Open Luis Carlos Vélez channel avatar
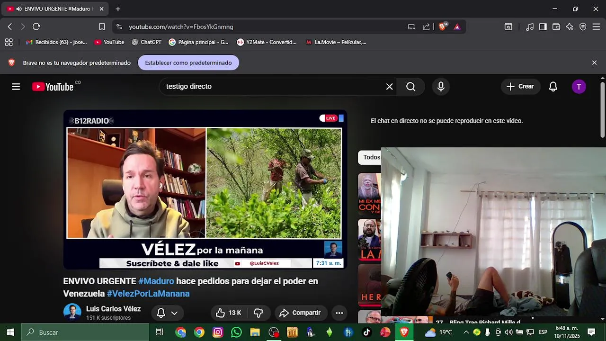This screenshot has width=606, height=341. pyautogui.click(x=72, y=312)
